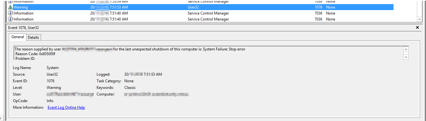Viewport: 426px width, 121px height.
Task: Click event ID 1076 in highlighted row
Action: [x=318, y=7]
